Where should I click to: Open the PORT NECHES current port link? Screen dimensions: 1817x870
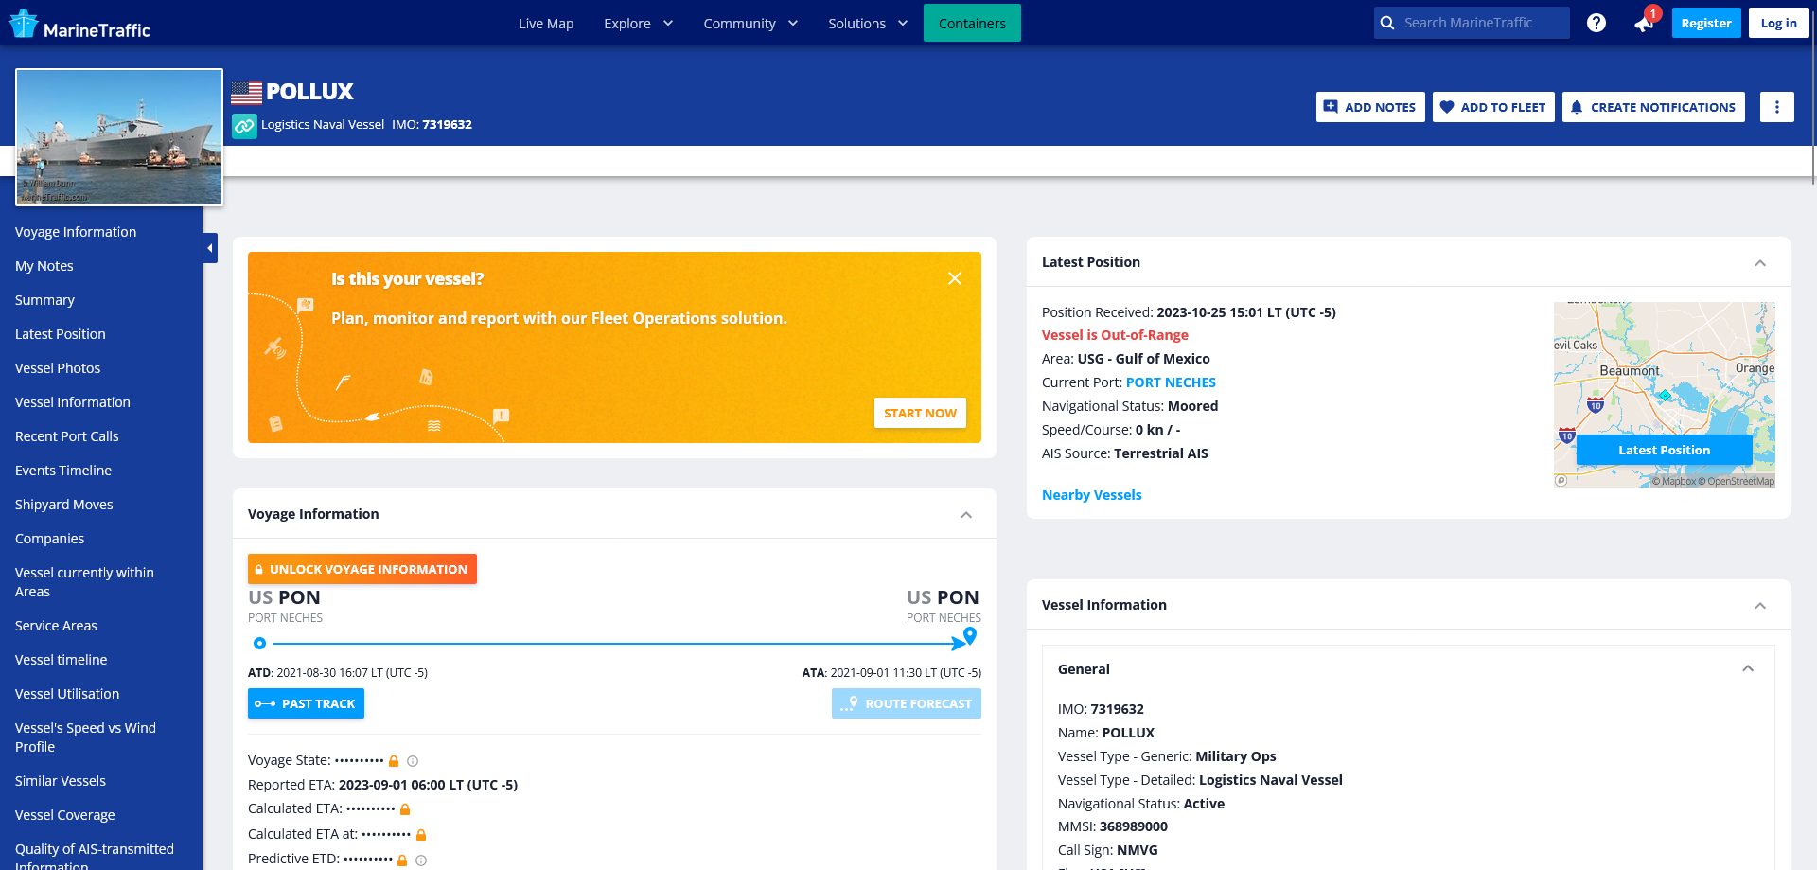[x=1171, y=382]
